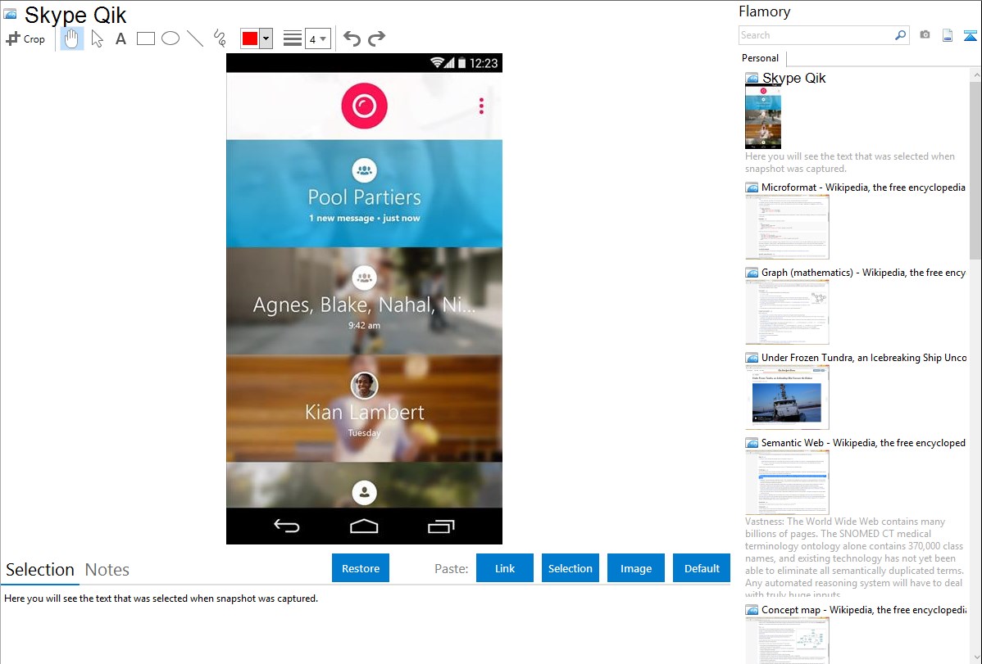Click the red color swatch
This screenshot has height=664, width=982.
click(x=250, y=38)
